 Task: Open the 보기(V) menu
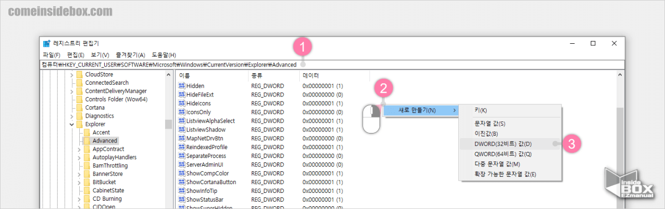click(100, 55)
